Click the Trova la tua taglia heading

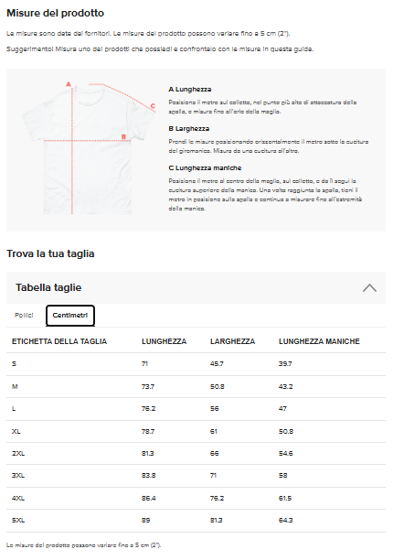[x=50, y=254]
